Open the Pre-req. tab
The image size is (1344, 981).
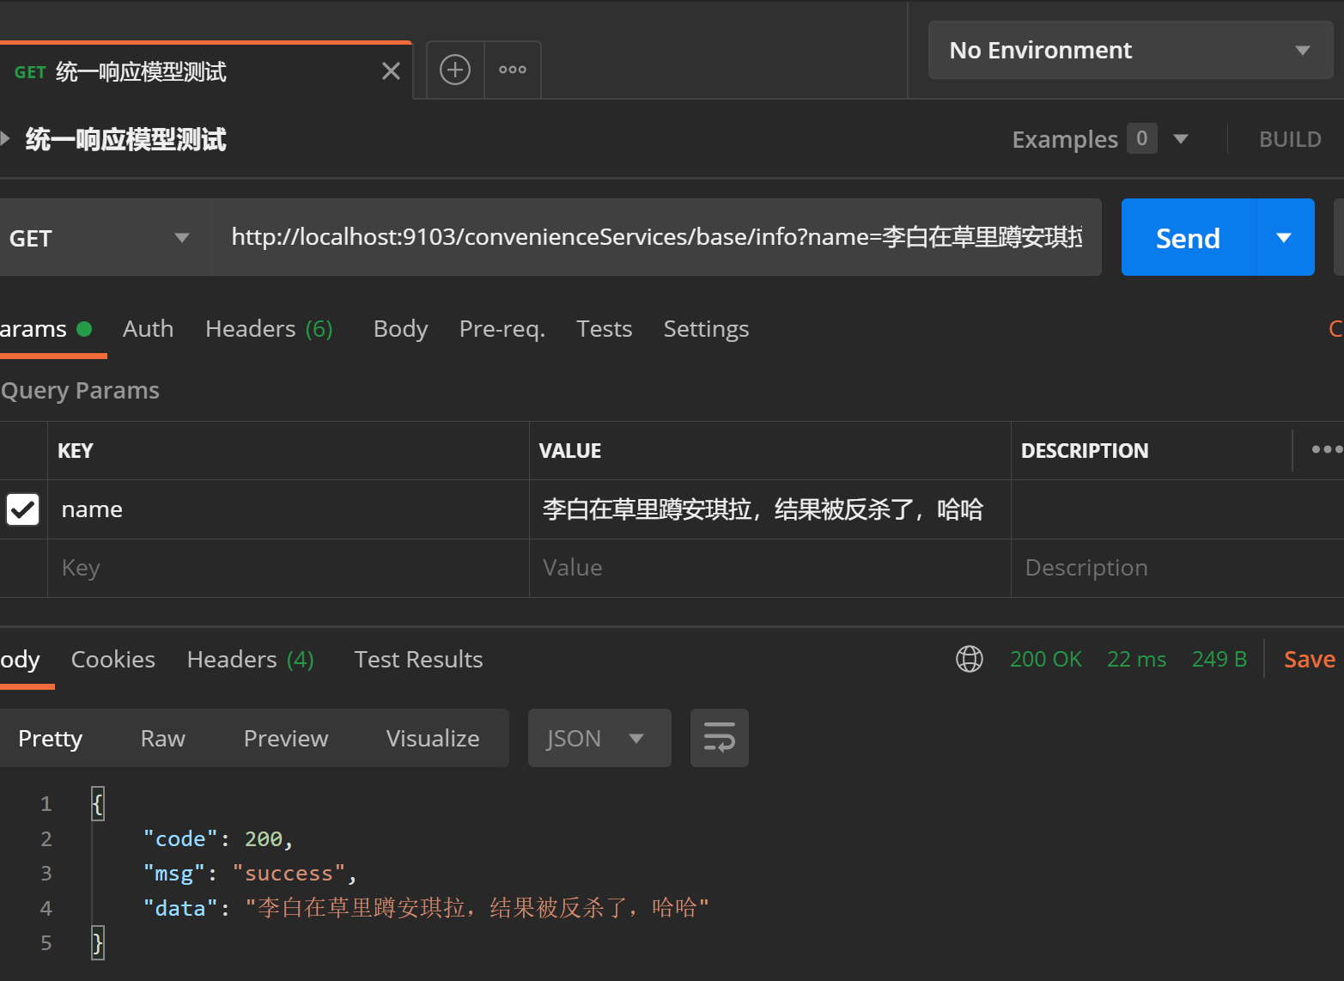502,329
